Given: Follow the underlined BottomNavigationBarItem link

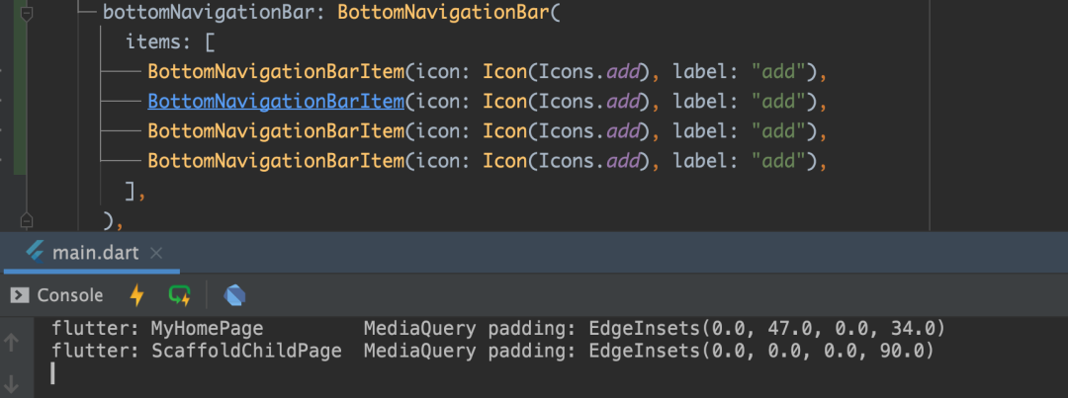Looking at the screenshot, I should point(276,102).
